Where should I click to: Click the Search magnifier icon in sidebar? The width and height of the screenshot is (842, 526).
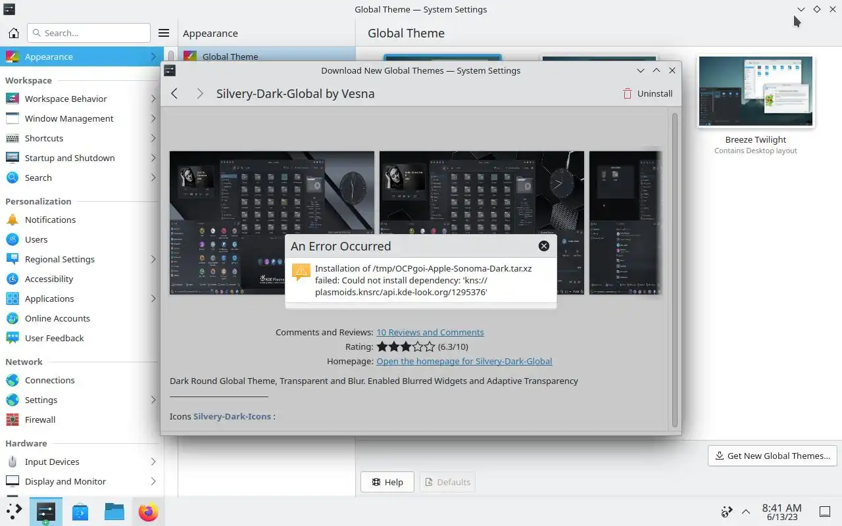pyautogui.click(x=12, y=178)
